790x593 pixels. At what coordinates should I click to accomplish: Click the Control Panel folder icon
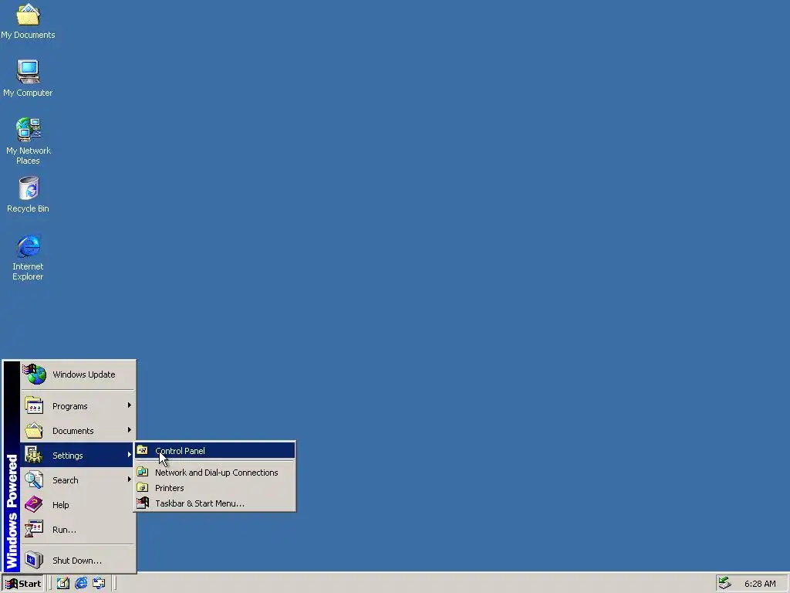point(143,450)
